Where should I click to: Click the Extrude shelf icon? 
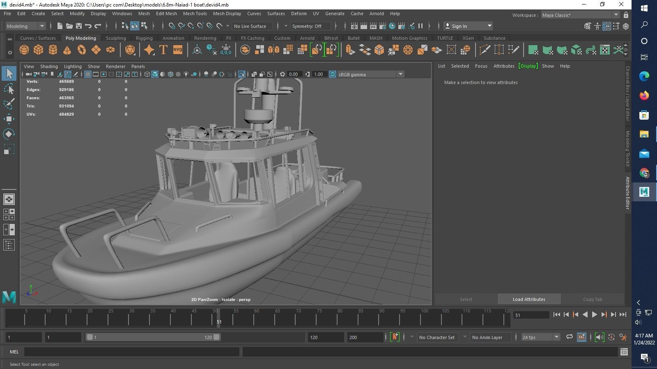pyautogui.click(x=350, y=50)
